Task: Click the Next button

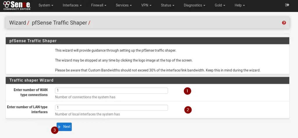Action: tap(64, 127)
